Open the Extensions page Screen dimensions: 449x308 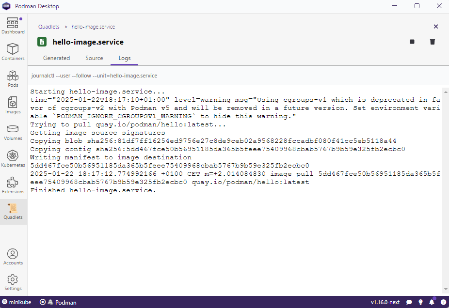(13, 185)
